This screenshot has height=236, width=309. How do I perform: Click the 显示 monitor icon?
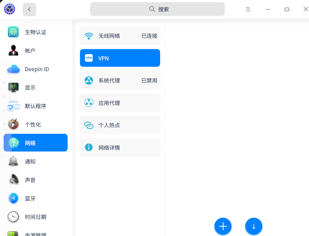pos(13,87)
